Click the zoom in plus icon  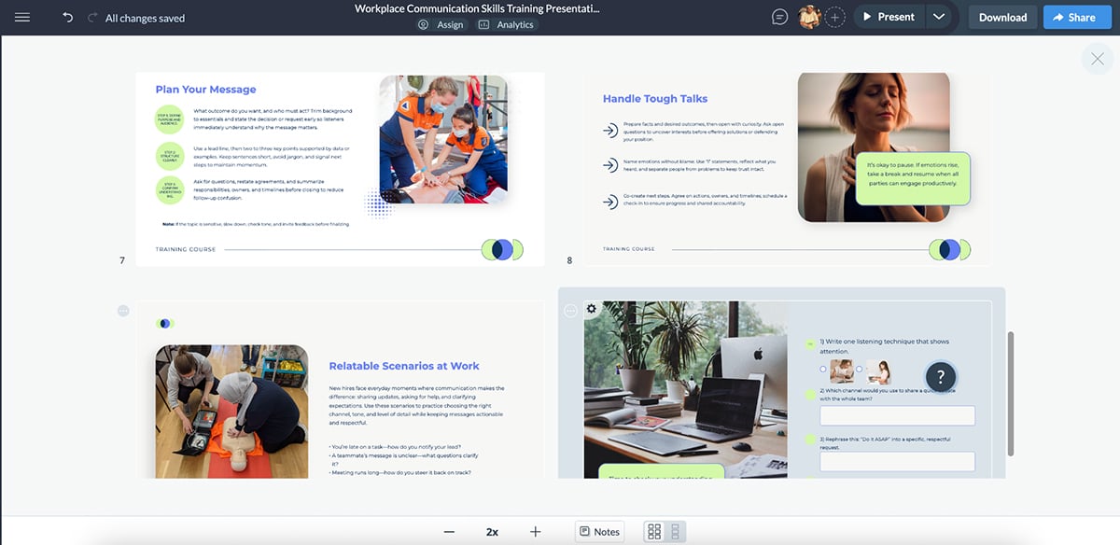pos(534,531)
